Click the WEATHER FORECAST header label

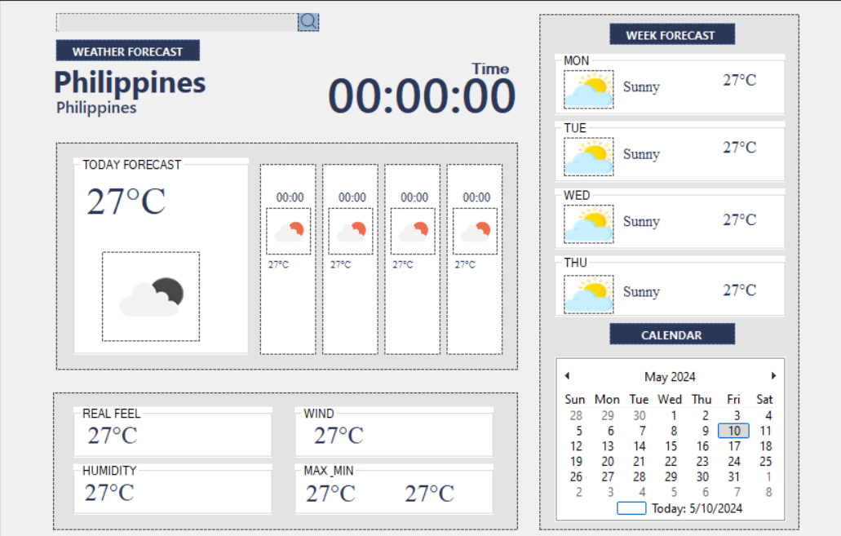127,51
